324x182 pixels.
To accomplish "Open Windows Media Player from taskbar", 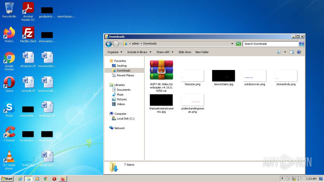I will point(37,179).
